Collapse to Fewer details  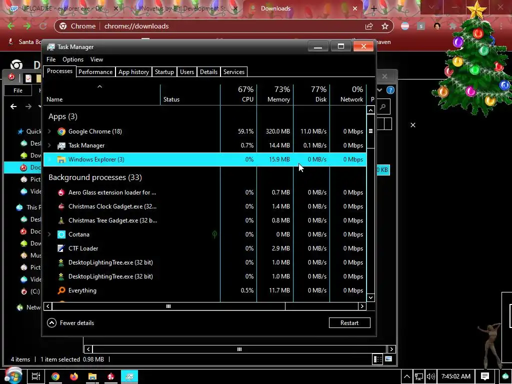tap(71, 323)
